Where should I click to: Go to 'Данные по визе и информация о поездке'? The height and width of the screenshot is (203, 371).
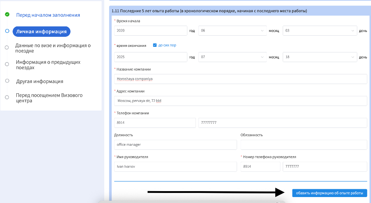(x=53, y=48)
